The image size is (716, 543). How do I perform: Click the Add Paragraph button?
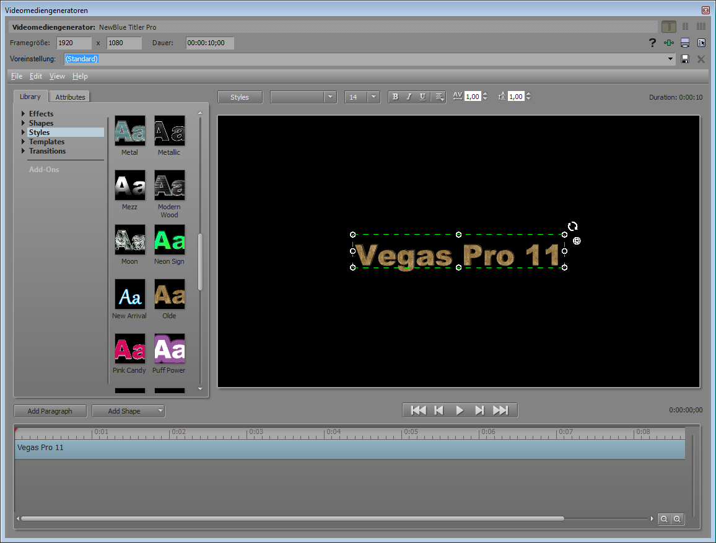(x=50, y=411)
